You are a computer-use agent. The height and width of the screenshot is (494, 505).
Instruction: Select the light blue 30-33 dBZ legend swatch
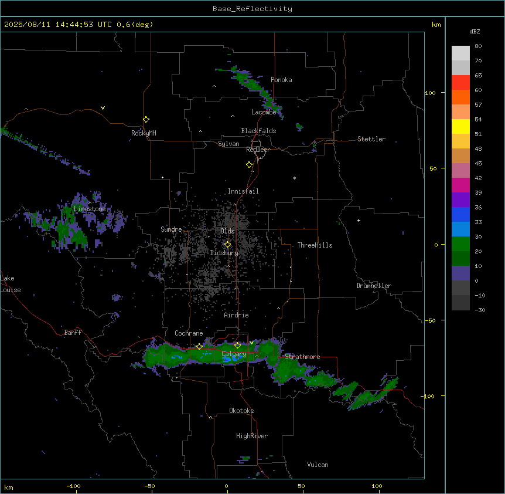460,229
